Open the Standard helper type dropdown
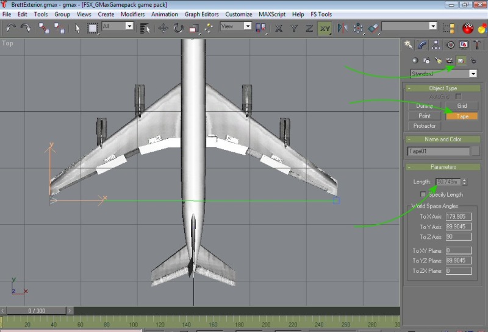Screen dimensions: 488x332 click(x=473, y=74)
